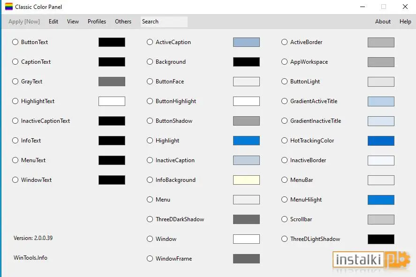Image resolution: width=416 pixels, height=277 pixels.
Task: Select the ActiveCaption radio button
Action: (x=150, y=42)
